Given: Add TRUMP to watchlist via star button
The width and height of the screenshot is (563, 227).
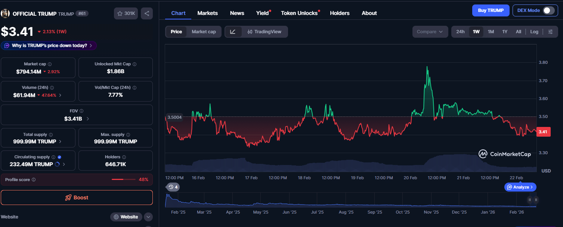Looking at the screenshot, I should pos(126,13).
